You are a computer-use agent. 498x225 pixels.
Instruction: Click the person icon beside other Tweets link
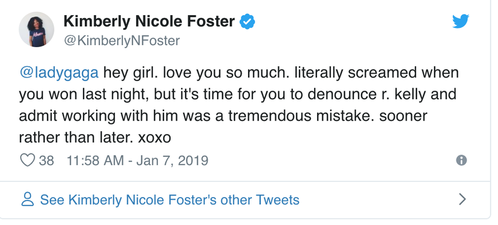pyautogui.click(x=27, y=199)
